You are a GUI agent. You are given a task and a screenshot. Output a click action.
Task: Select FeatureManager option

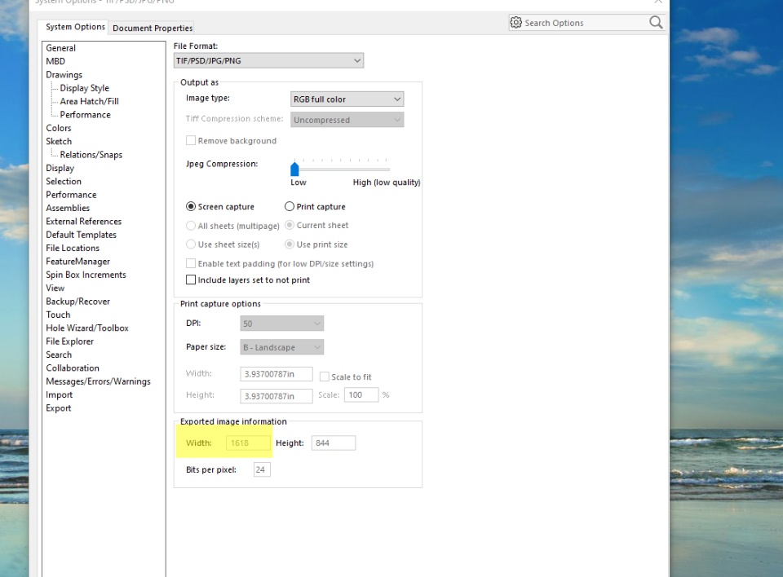tap(78, 261)
